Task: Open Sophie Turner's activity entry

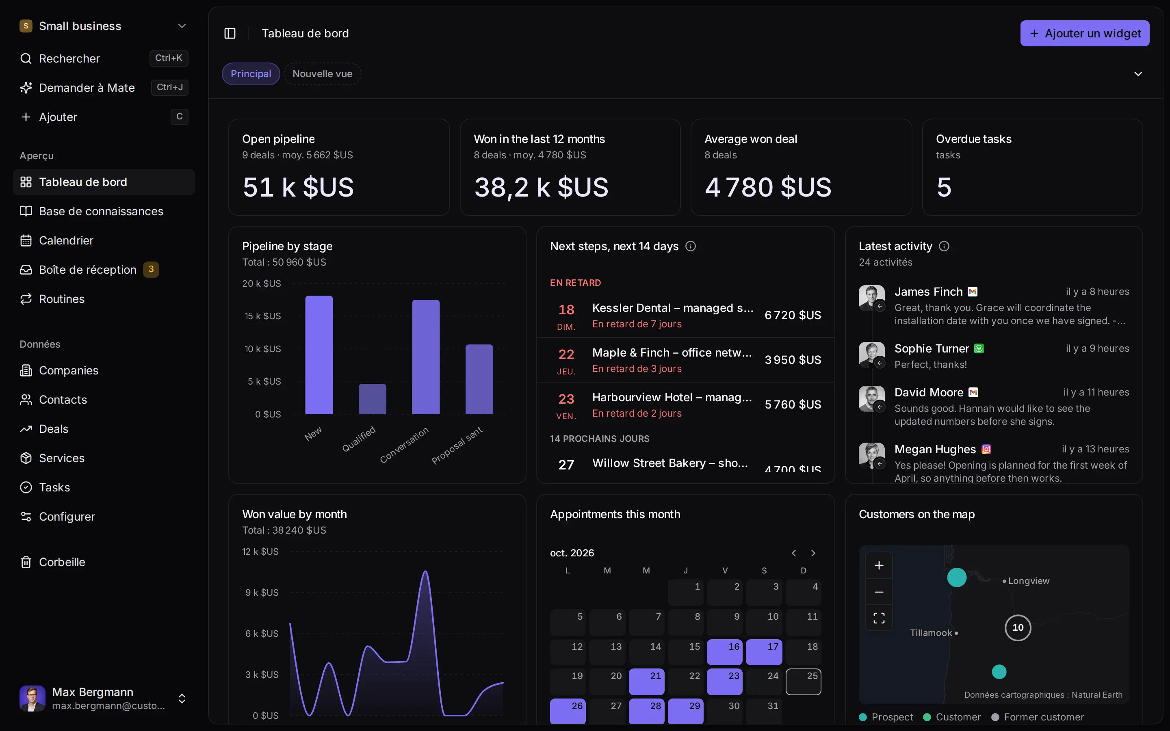Action: (x=994, y=356)
